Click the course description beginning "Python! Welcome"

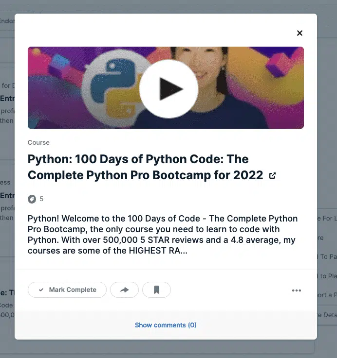pos(163,235)
